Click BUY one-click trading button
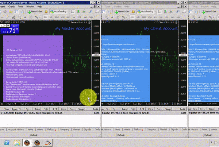Screen dimensions: 219x147 [15, 26]
